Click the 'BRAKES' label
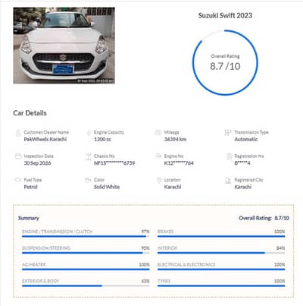Screen dimensions: 303x306 [165, 232]
